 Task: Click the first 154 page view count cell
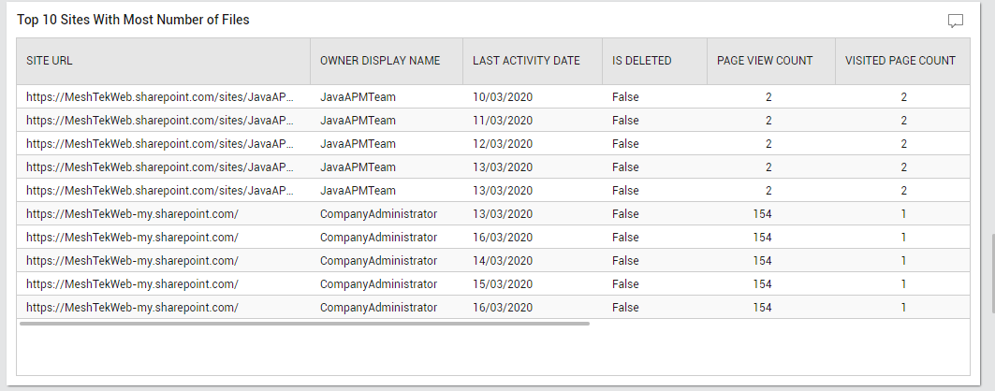pyautogui.click(x=762, y=214)
